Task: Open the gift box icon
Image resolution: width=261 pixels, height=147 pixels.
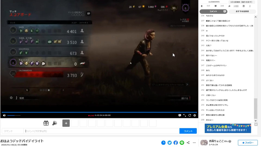Action: pos(46,123)
